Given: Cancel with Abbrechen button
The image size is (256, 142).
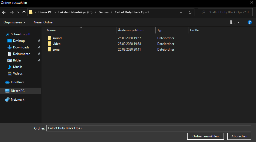Looking at the screenshot, I should pyautogui.click(x=239, y=136).
